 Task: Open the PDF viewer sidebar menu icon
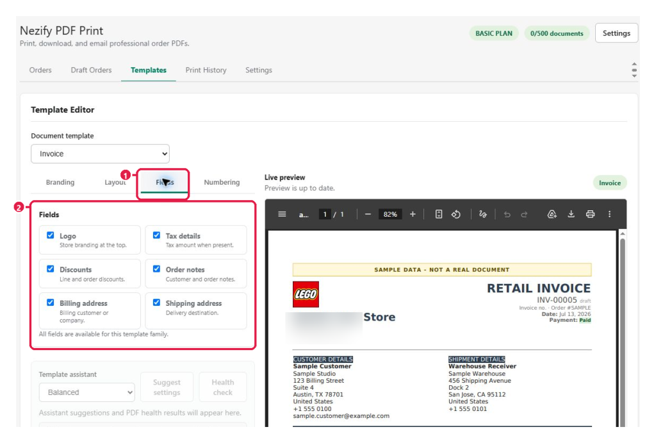[282, 214]
